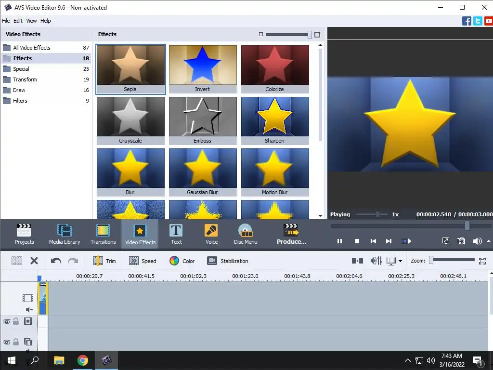Image resolution: width=493 pixels, height=370 pixels.
Task: Click the main video track filmstrip icon
Action: tap(27, 298)
